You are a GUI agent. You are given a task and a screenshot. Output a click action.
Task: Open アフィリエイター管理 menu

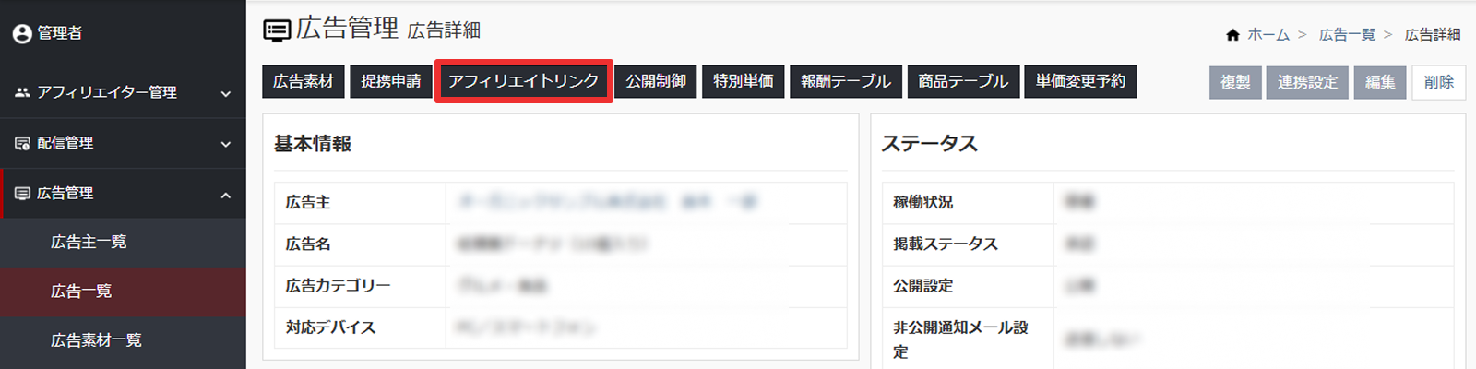tap(123, 92)
